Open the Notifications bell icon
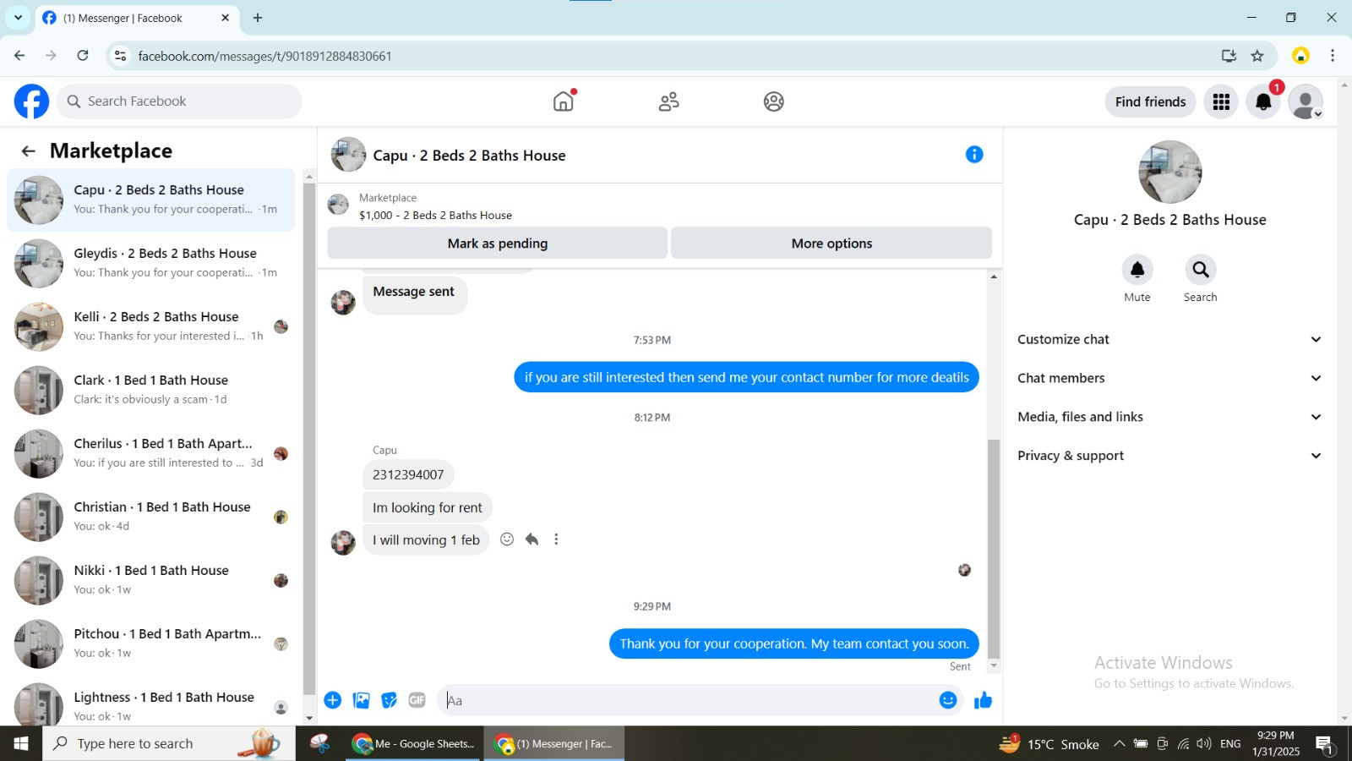The height and width of the screenshot is (761, 1352). [x=1263, y=101]
